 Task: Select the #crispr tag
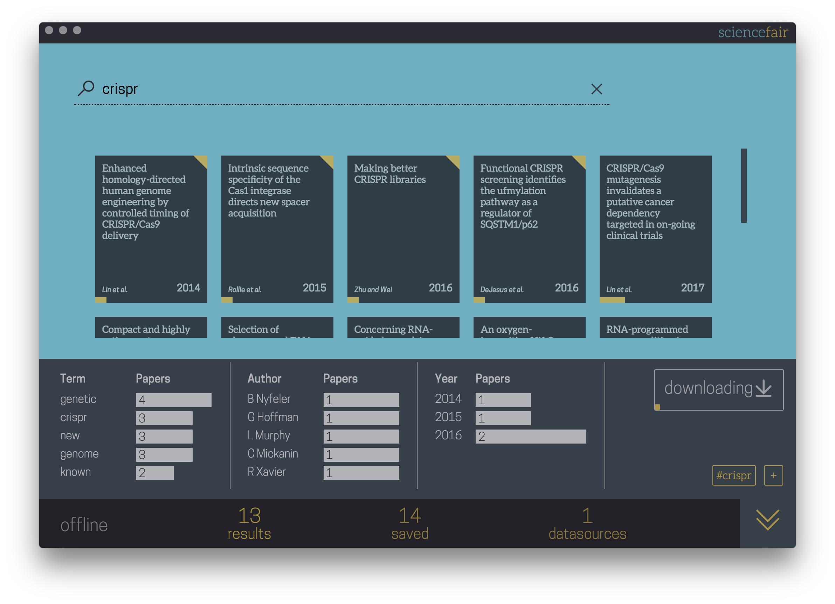(x=733, y=475)
